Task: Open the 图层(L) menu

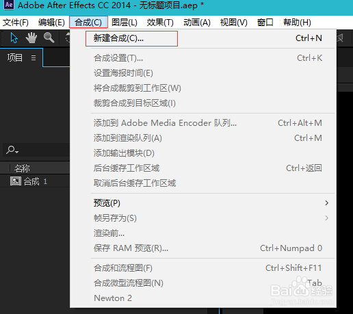Action: click(x=125, y=23)
